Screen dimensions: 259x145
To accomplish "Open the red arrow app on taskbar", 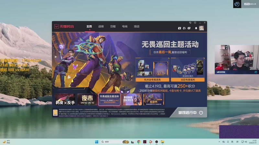I will (151, 142).
